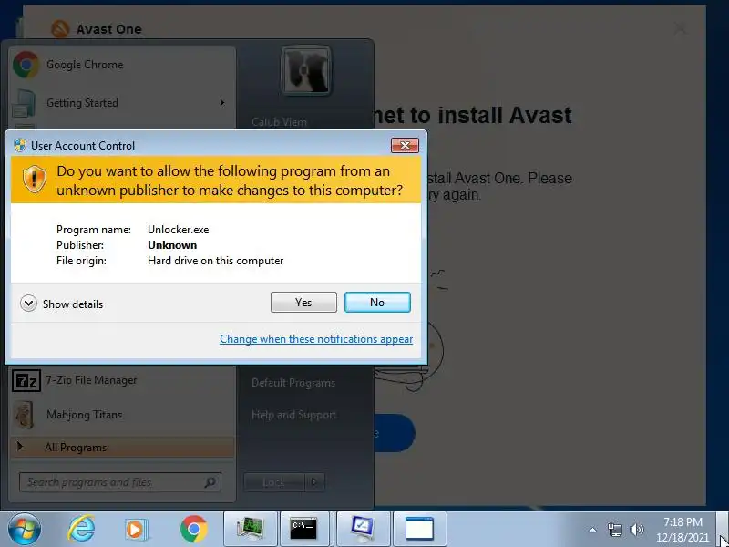Image resolution: width=729 pixels, height=547 pixels.
Task: Show hidden tray icons arrow
Action: (592, 530)
